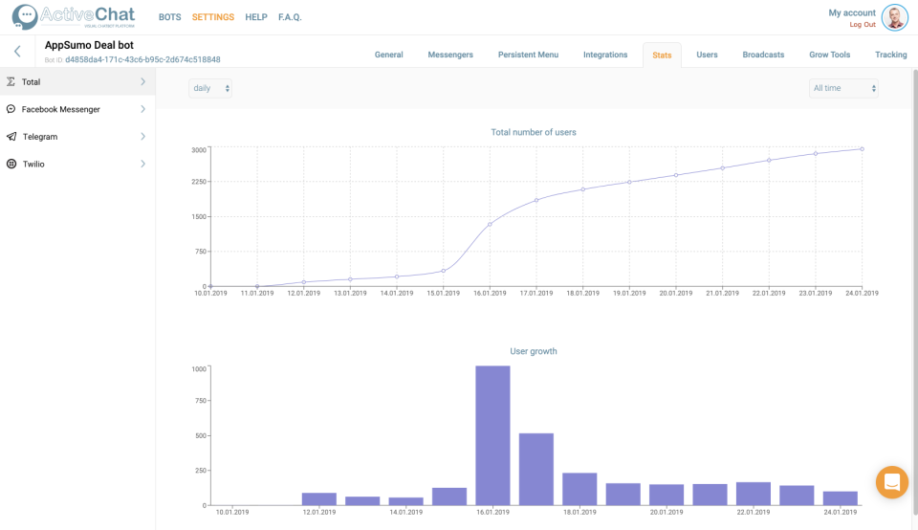Click the ActiveChat logo icon
This screenshot has height=530, width=918.
coord(25,17)
